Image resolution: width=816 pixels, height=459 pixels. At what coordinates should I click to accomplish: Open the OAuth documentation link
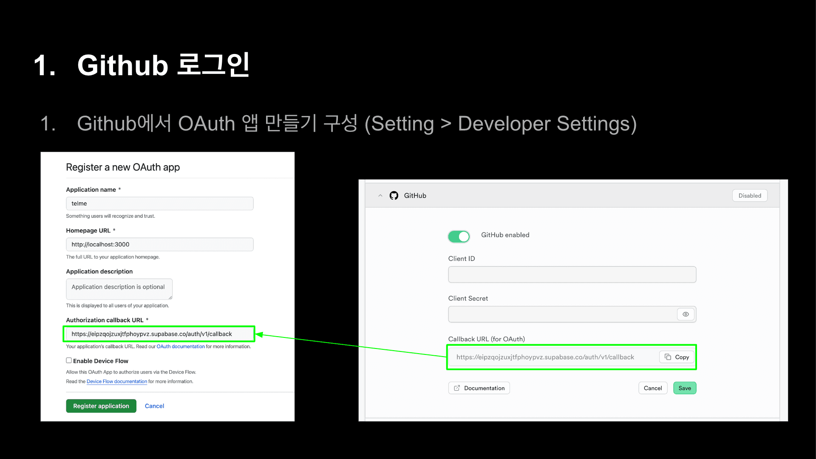[x=181, y=346]
